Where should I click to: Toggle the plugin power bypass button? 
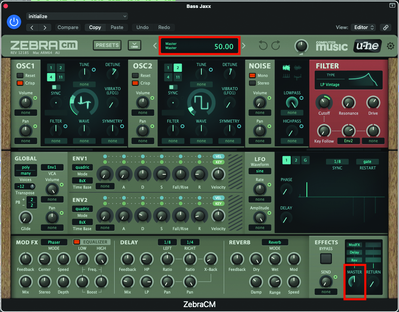(14, 22)
